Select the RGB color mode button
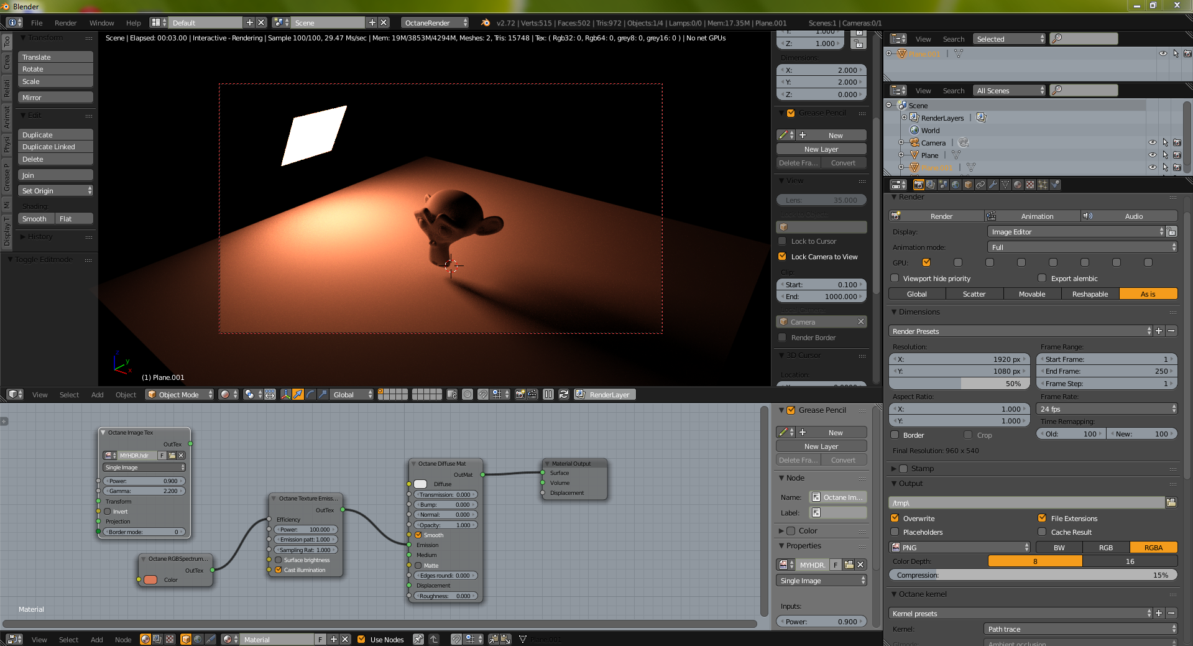The width and height of the screenshot is (1193, 646). [1105, 548]
